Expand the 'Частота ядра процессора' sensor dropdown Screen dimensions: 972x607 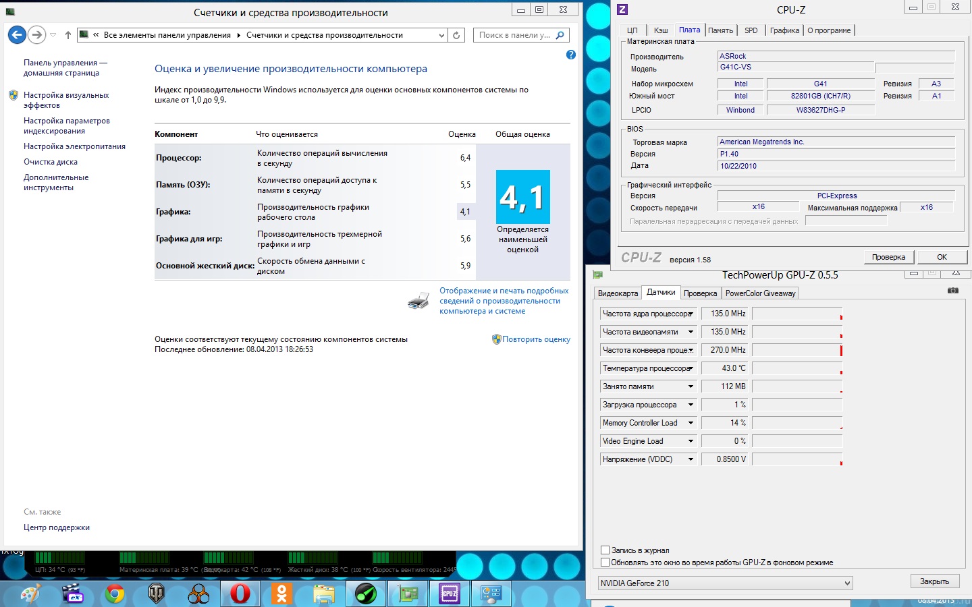tap(691, 314)
